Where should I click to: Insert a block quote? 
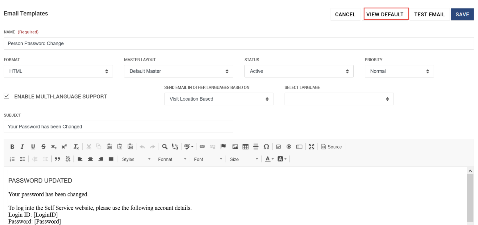point(57,159)
